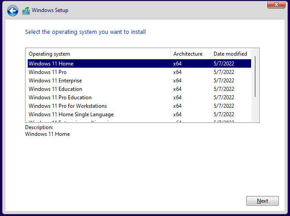
Task: Click x64 architecture cell for Windows 11 Pro
Action: (177, 72)
